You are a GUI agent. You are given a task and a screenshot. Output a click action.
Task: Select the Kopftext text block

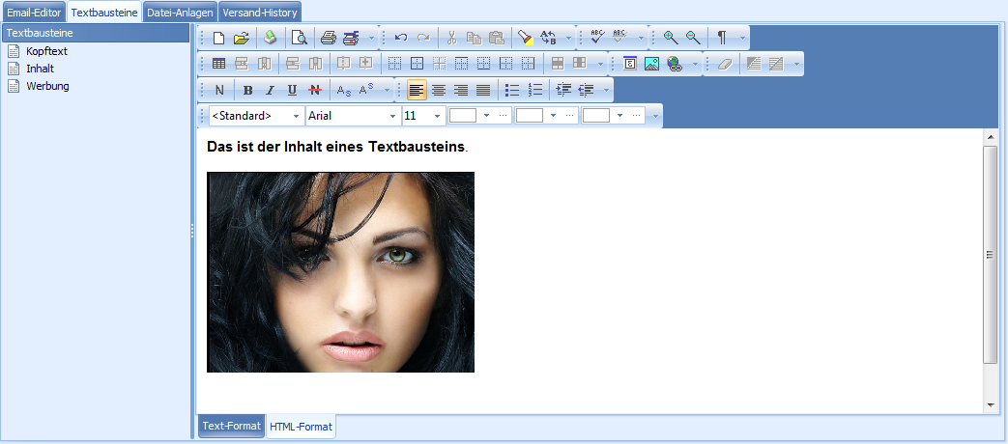pos(47,51)
